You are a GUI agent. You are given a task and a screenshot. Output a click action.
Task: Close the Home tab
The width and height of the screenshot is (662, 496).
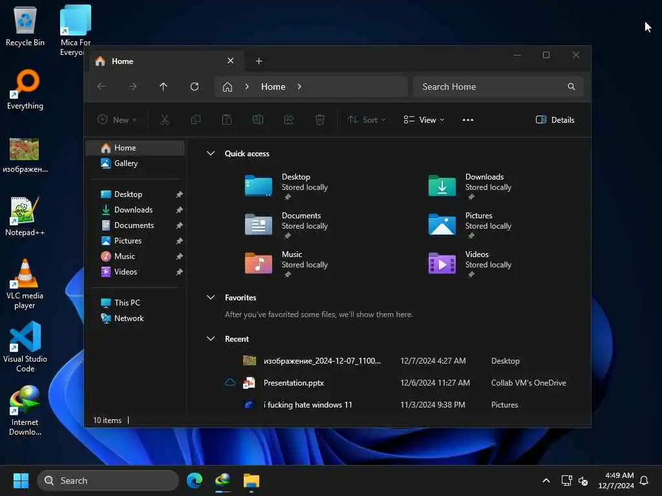click(x=231, y=61)
